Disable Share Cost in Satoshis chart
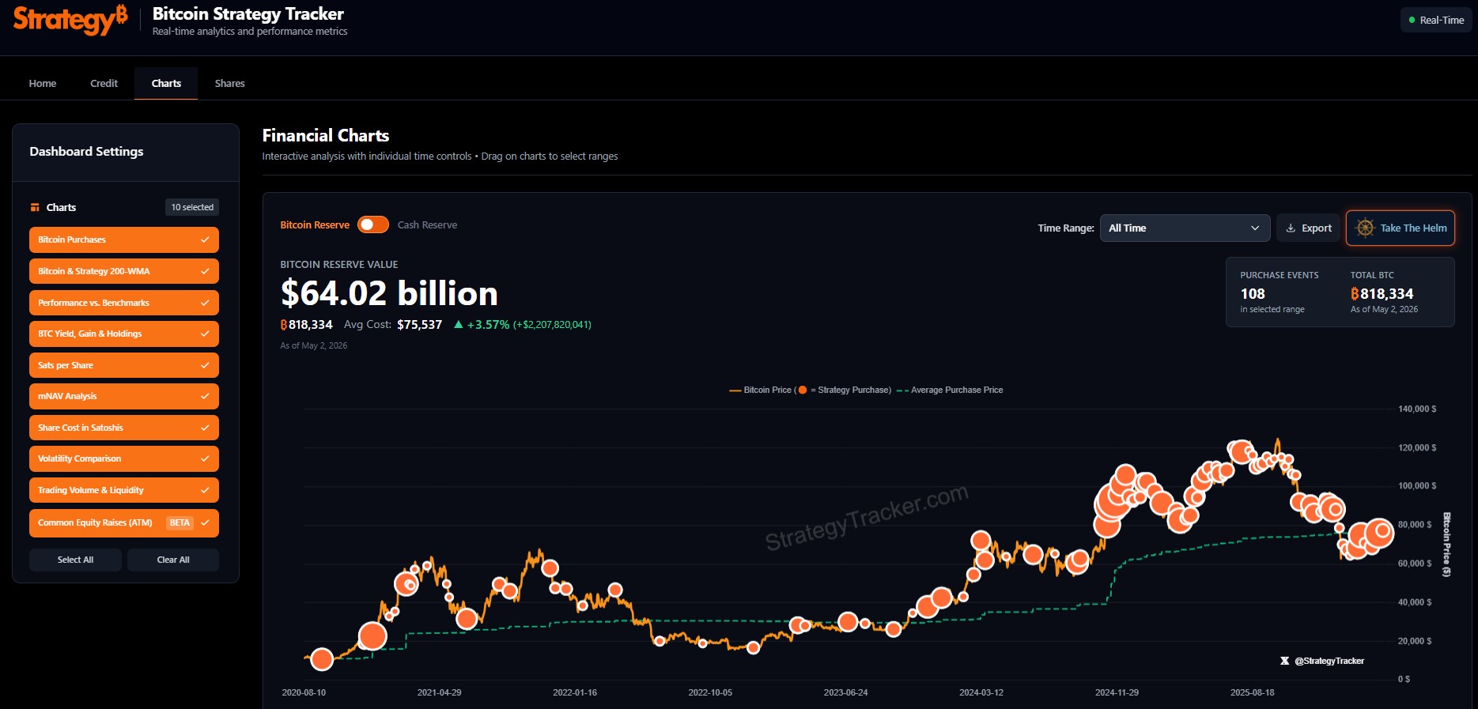The height and width of the screenshot is (709, 1478). click(124, 428)
